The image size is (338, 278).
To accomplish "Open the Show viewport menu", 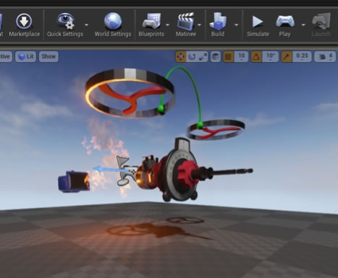I will tap(48, 57).
